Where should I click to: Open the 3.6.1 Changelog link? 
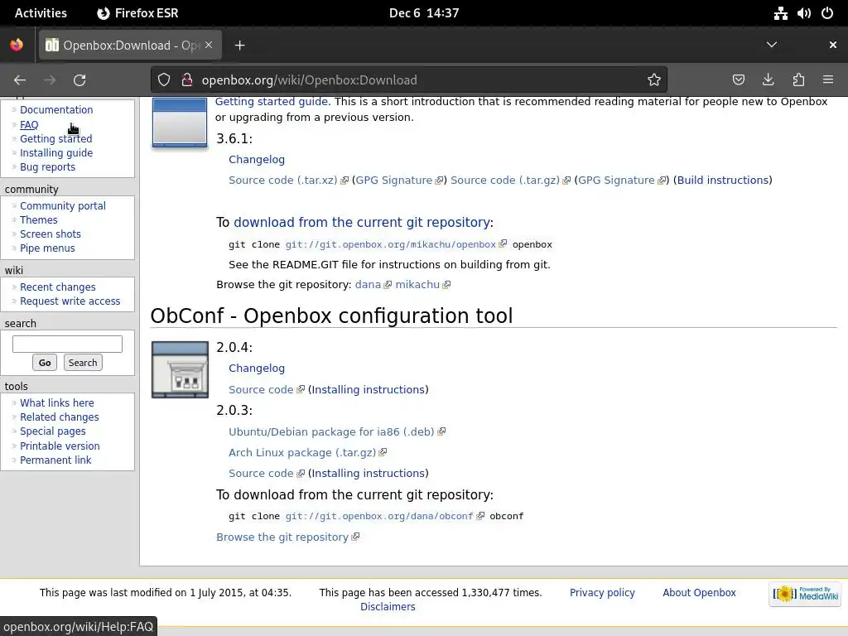point(257,160)
